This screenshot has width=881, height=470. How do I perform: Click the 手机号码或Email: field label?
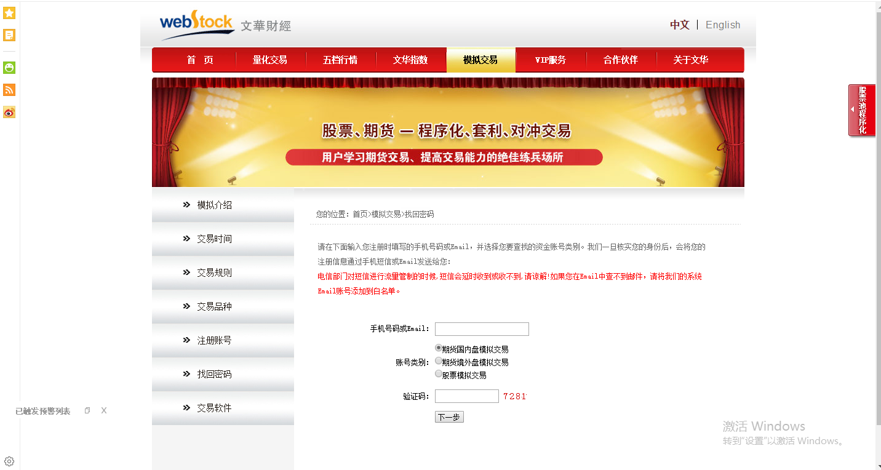tap(400, 329)
